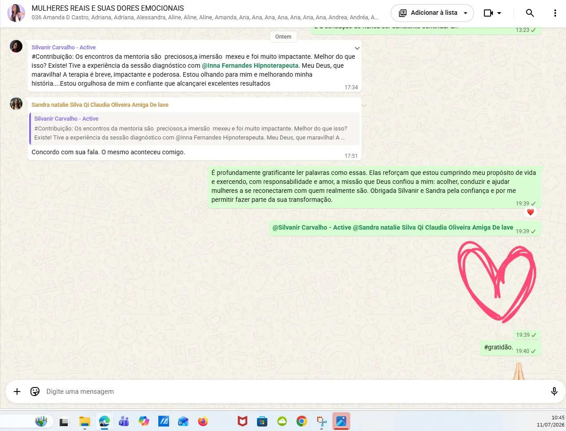
Task: Open Sandra natalie's avatar
Action: (x=16, y=104)
